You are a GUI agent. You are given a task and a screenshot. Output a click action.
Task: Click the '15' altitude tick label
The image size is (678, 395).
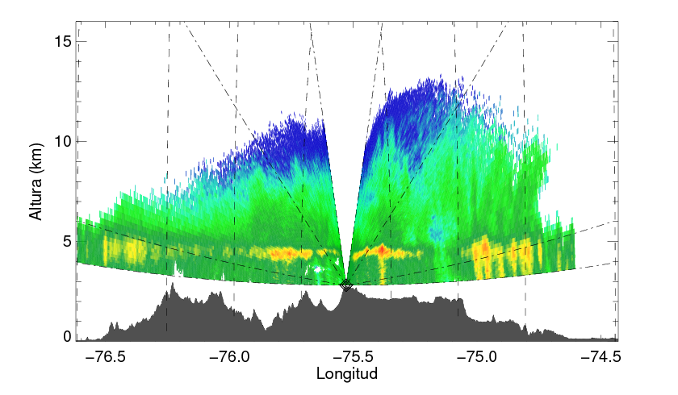click(62, 41)
